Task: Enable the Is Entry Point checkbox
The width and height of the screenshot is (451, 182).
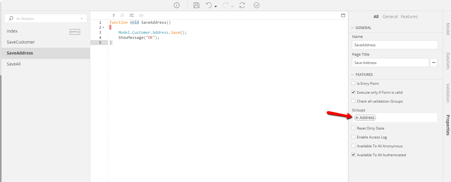Action: [x=353, y=83]
